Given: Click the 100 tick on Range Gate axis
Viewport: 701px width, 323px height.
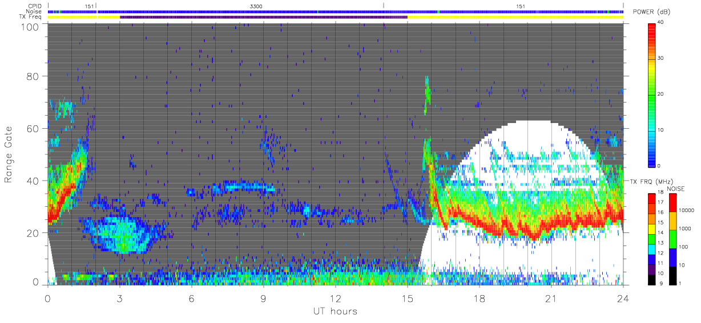Looking at the screenshot, I should click(x=29, y=26).
